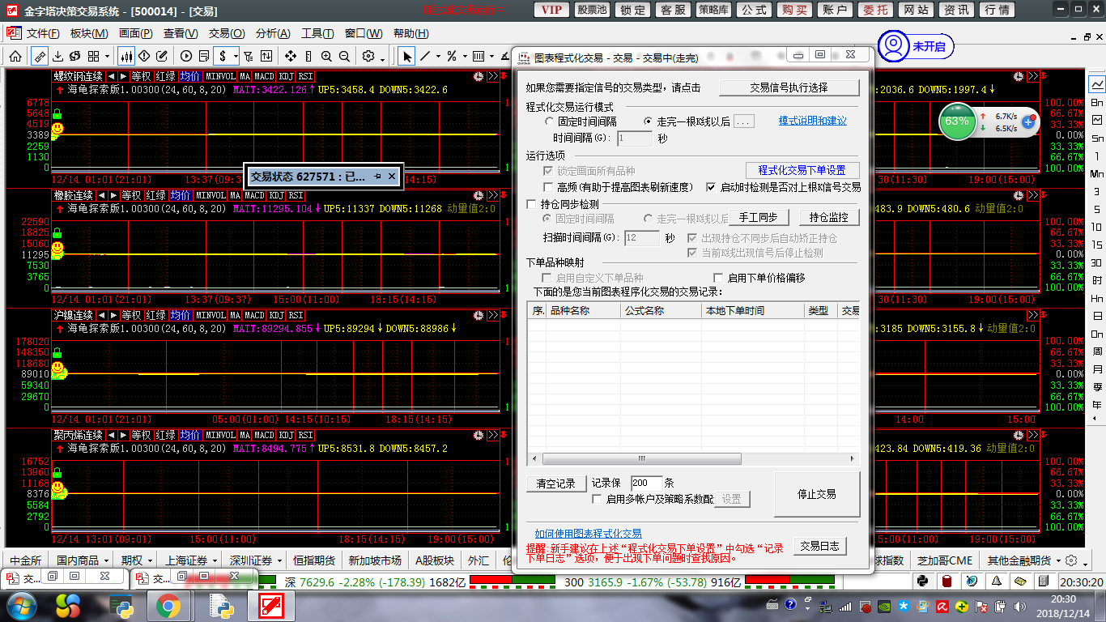Click the play circle toolbar icon
1106x622 pixels.
click(186, 56)
